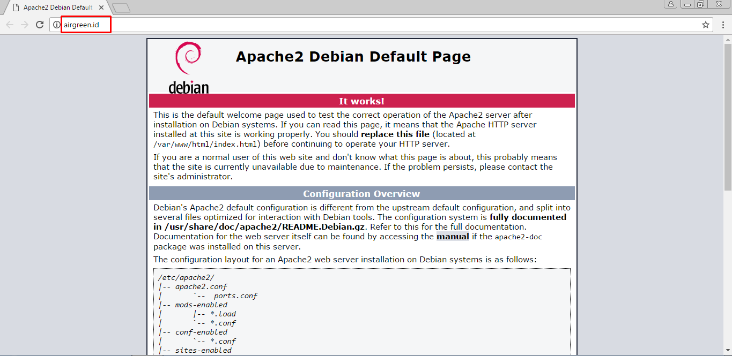This screenshot has height=356, width=732.
Task: Click the Apache2 Debian Default Page heading
Action: pyautogui.click(x=353, y=57)
